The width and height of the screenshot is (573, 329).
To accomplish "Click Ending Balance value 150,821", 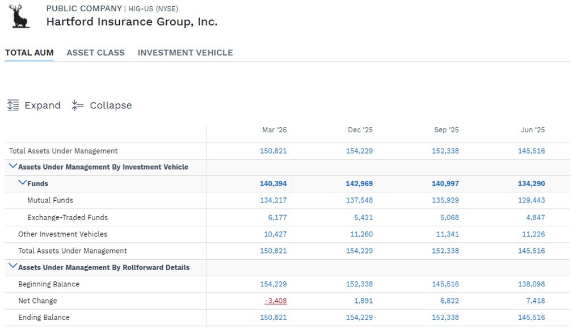I will pos(273,317).
